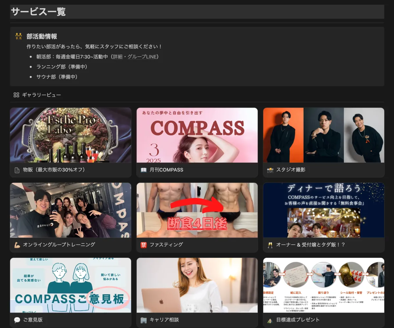Click the flexed arm icon beside オンライングループトレーニング
Viewport: 394px width, 328px height.
click(17, 245)
